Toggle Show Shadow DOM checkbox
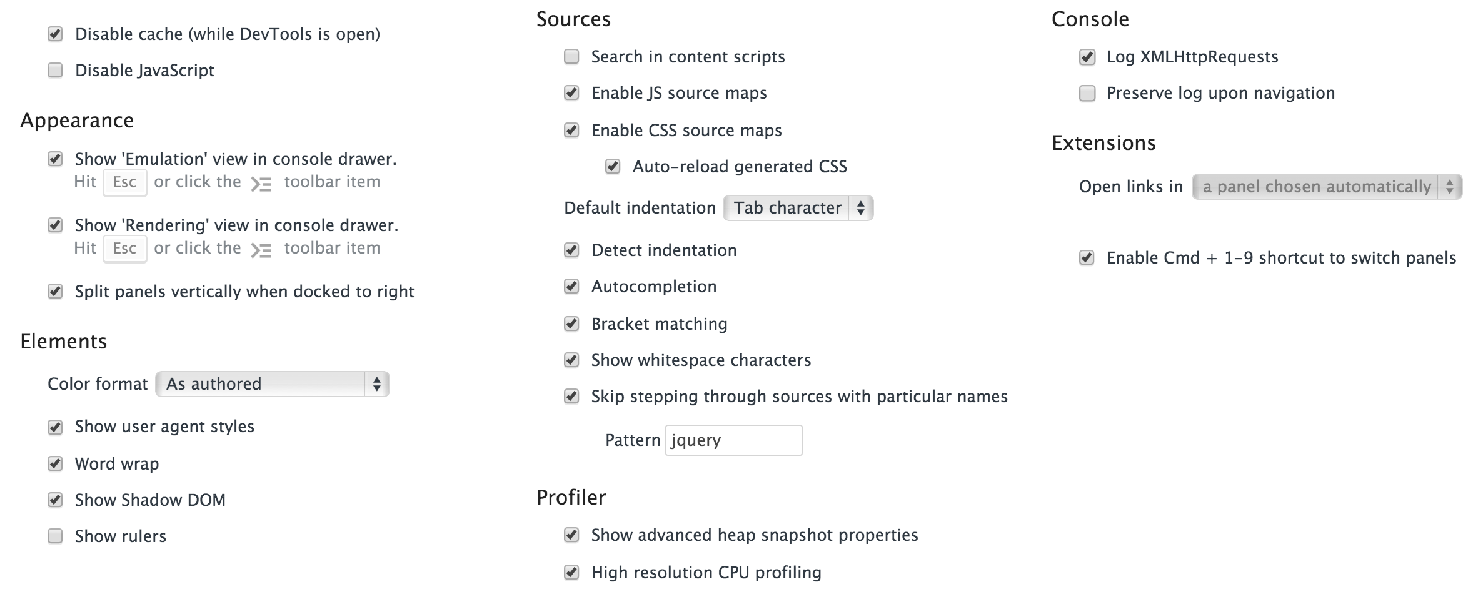 click(x=55, y=500)
